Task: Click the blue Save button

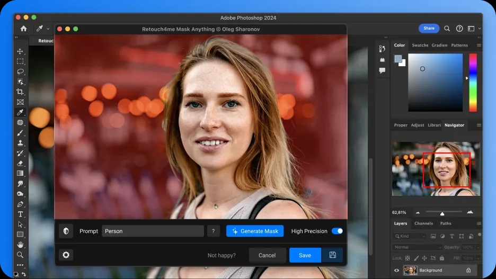Action: (x=305, y=255)
